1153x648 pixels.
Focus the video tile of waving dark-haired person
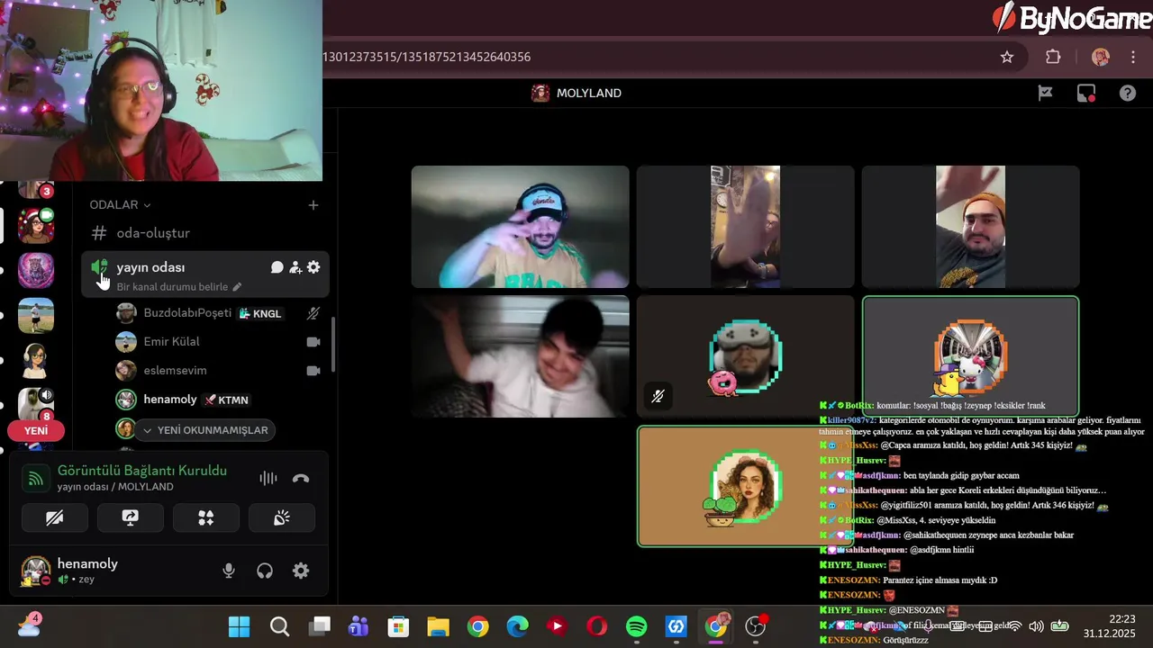[520, 356]
